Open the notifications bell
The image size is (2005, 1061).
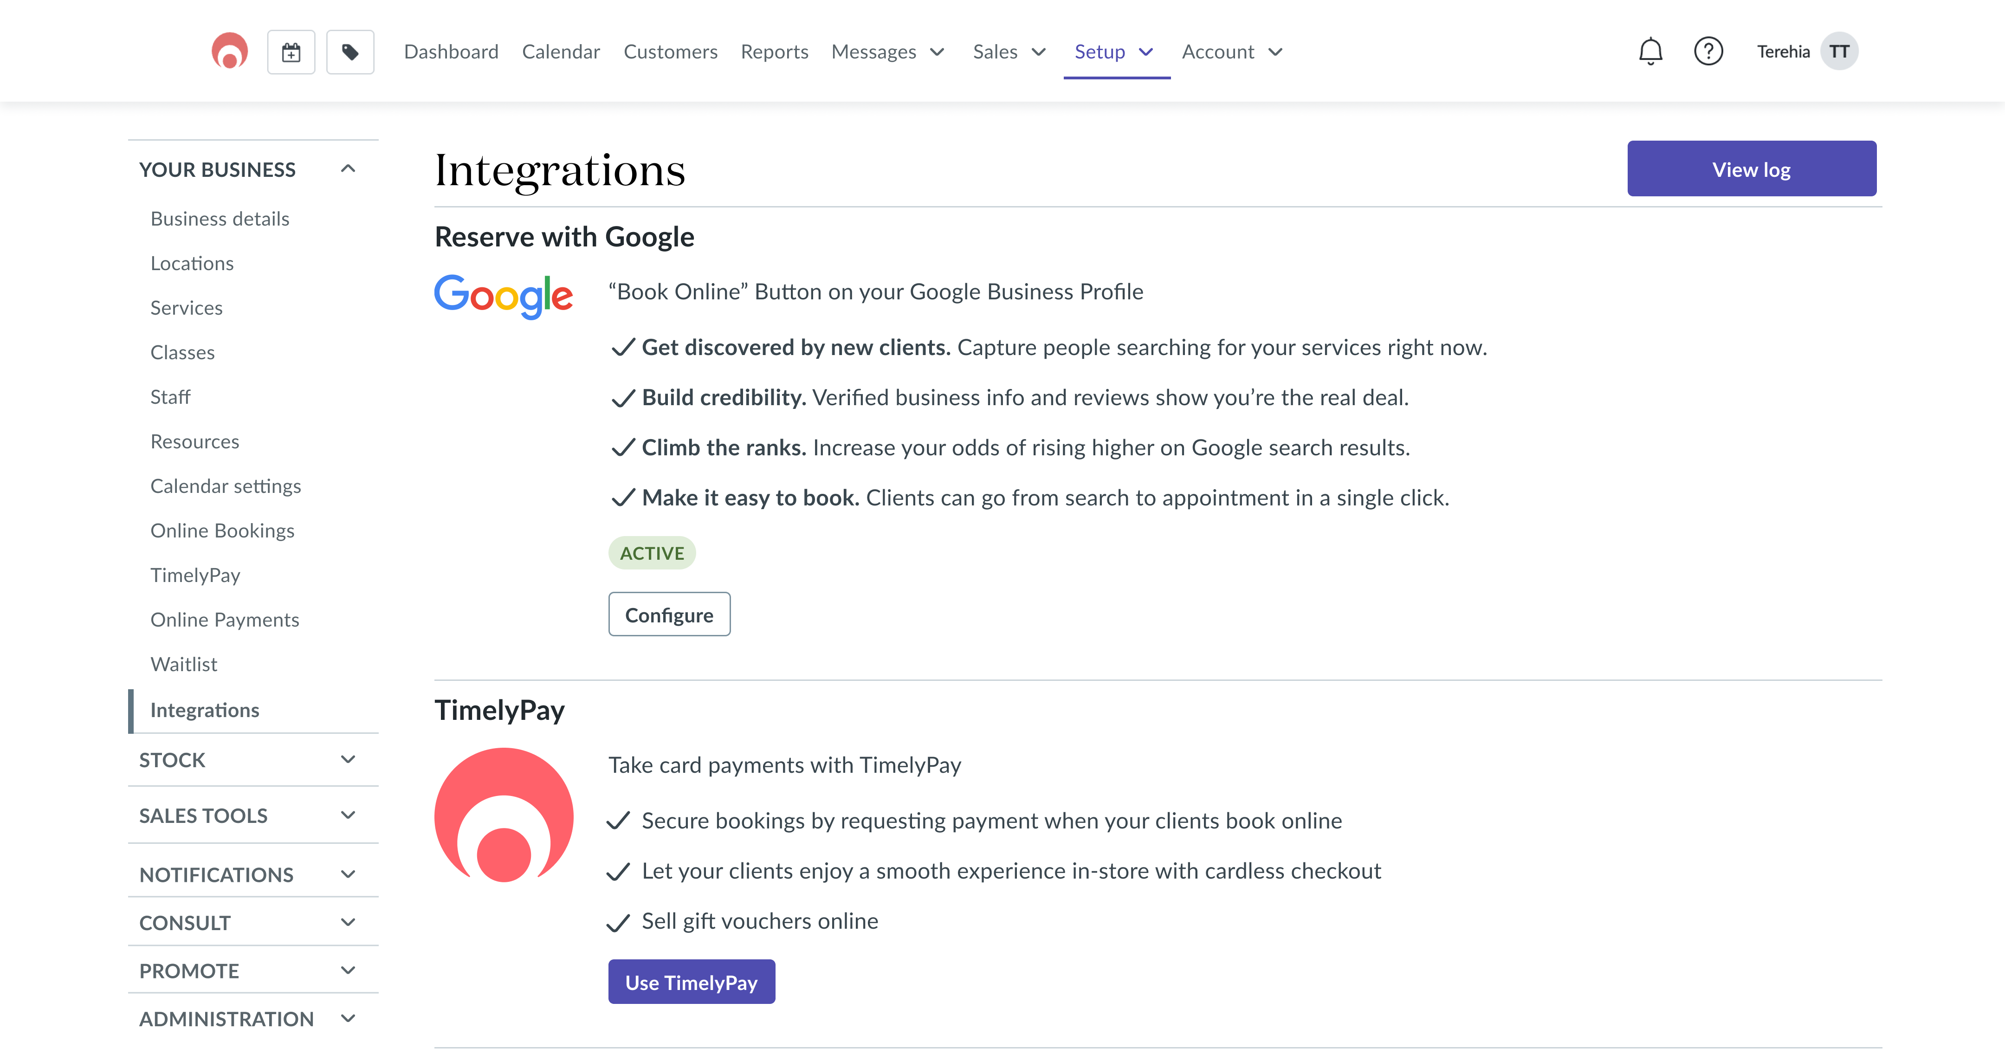[x=1650, y=51]
